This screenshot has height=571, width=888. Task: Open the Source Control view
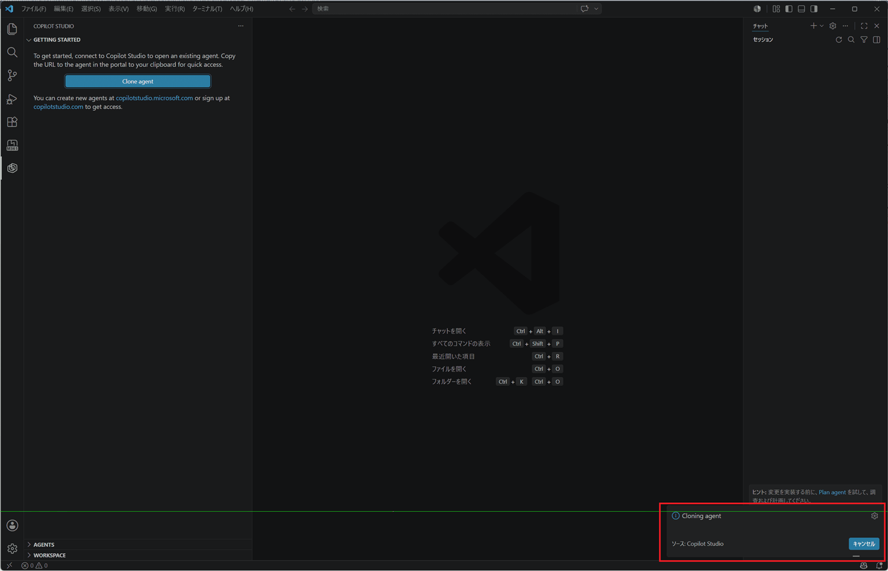click(12, 76)
